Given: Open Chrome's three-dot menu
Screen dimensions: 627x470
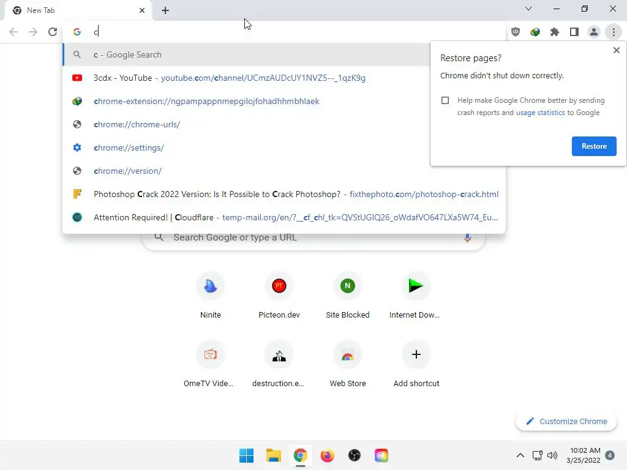Looking at the screenshot, I should [x=614, y=32].
